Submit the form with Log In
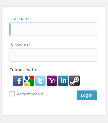Viewport: 108px width, 123px height. click(87, 95)
